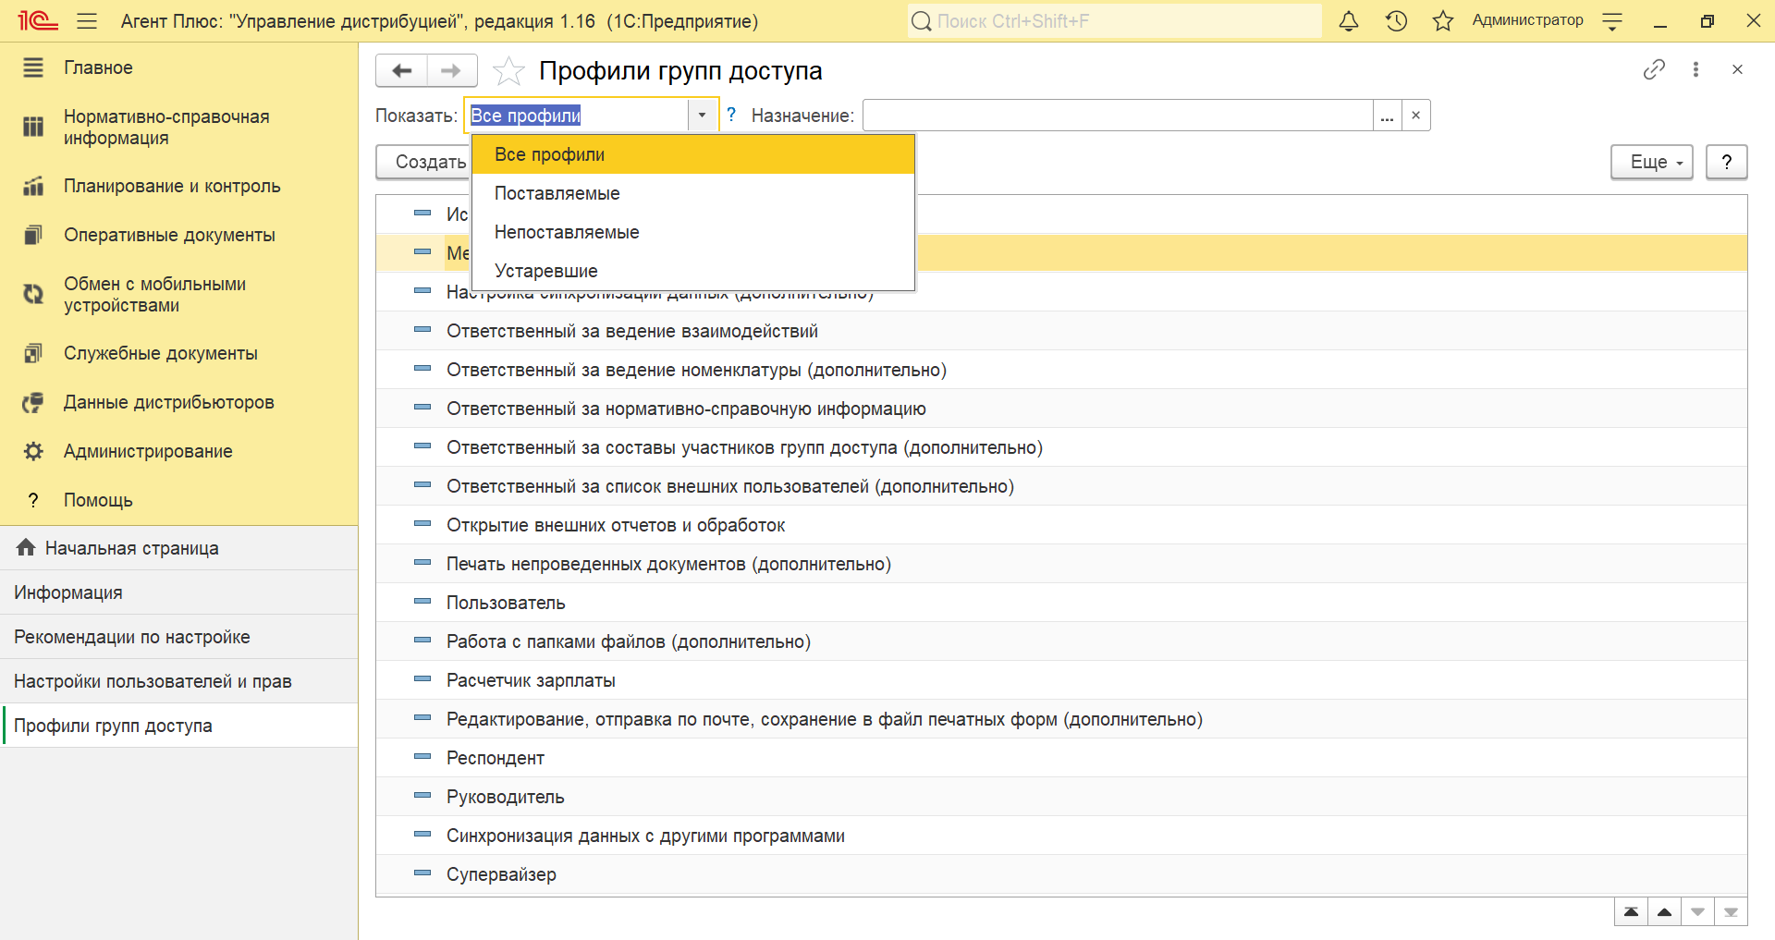Go to Начальная страница tab
The width and height of the screenshot is (1775, 940).
click(178, 548)
